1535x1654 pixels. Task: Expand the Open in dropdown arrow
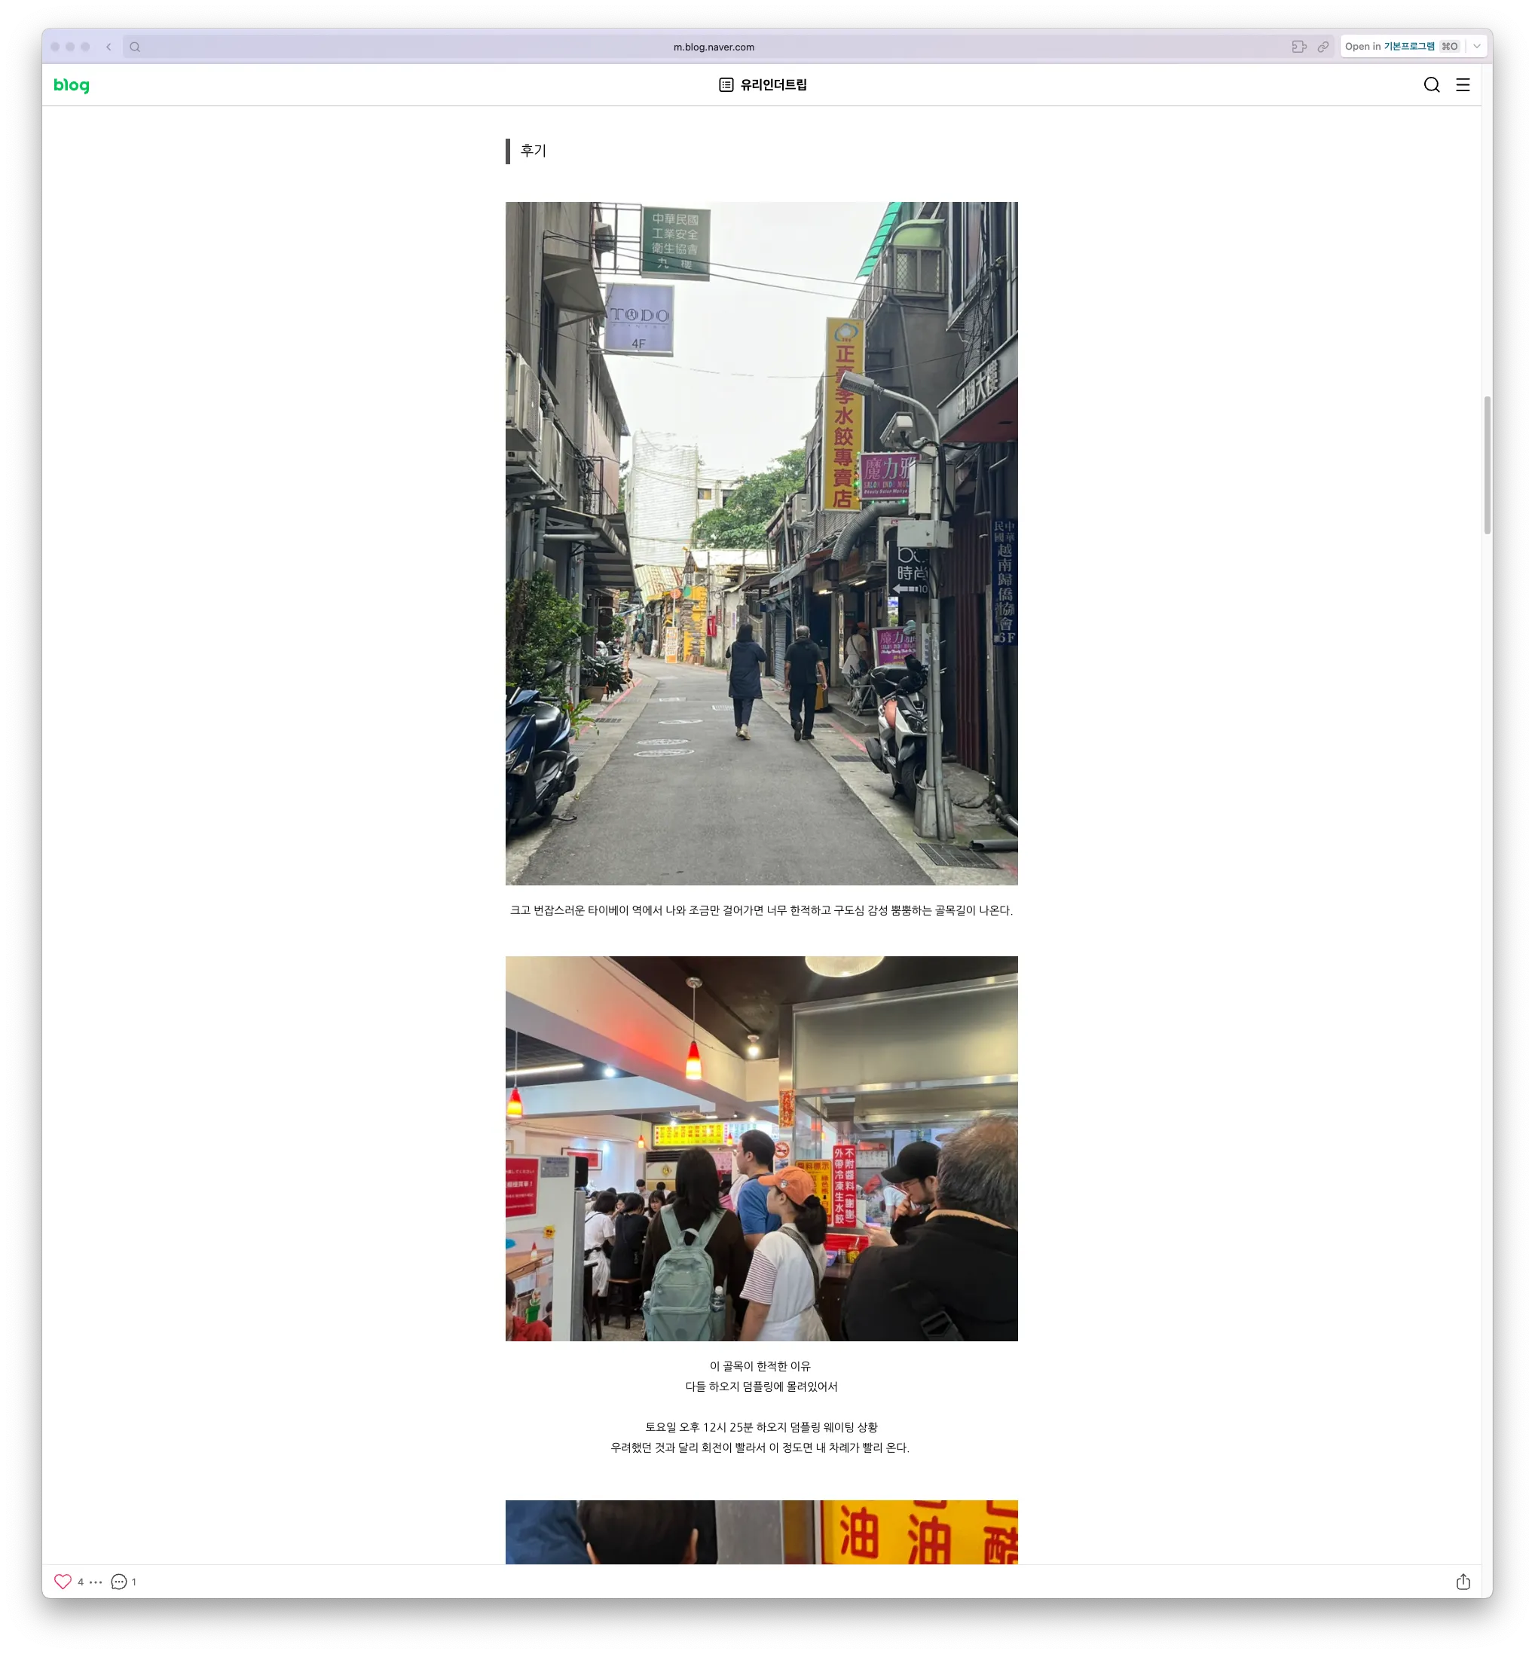1477,47
